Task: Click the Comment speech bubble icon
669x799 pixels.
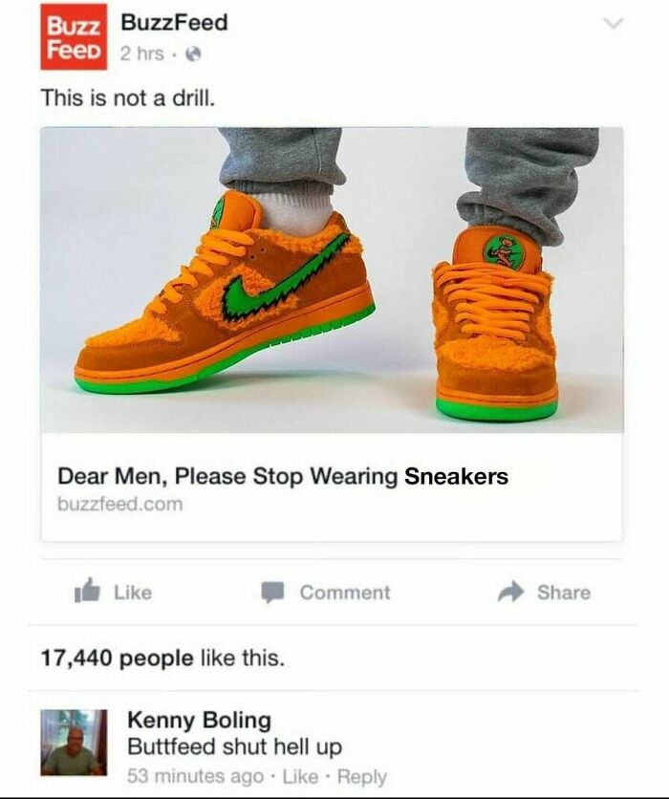Action: point(272,593)
